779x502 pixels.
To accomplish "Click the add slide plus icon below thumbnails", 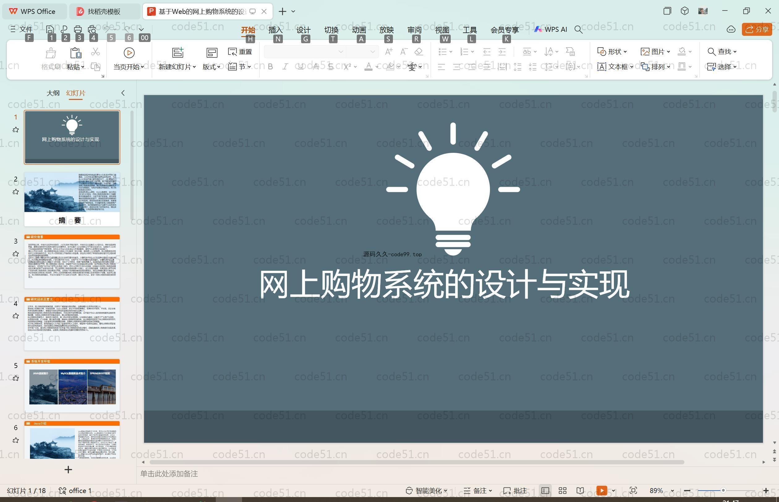I will click(68, 470).
